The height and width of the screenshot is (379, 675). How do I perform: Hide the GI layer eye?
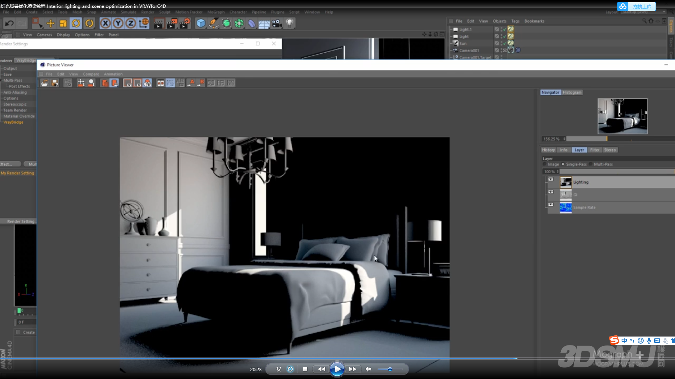tap(551, 192)
